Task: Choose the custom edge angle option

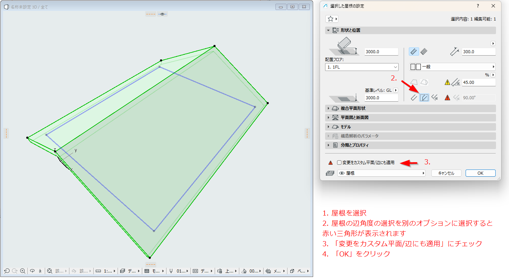Action: coord(435,98)
